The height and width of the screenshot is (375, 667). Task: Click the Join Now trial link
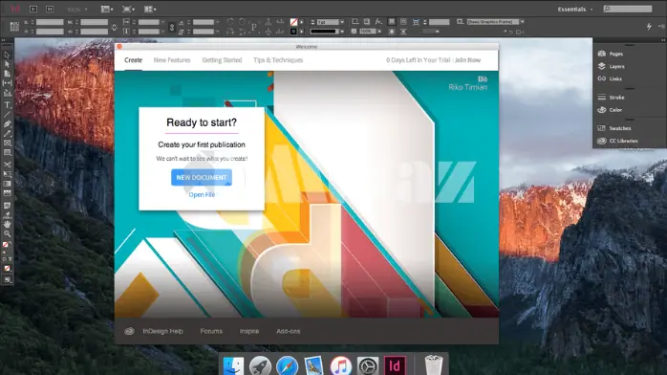pyautogui.click(x=468, y=60)
